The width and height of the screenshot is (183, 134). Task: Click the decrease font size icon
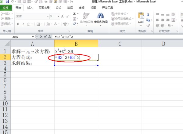(x=68, y=16)
